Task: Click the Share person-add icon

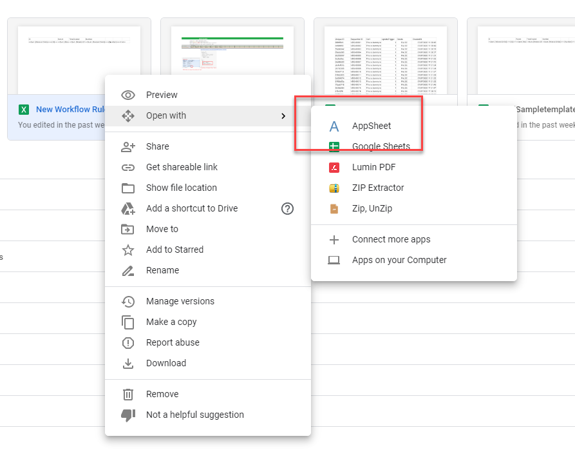Action: click(128, 147)
